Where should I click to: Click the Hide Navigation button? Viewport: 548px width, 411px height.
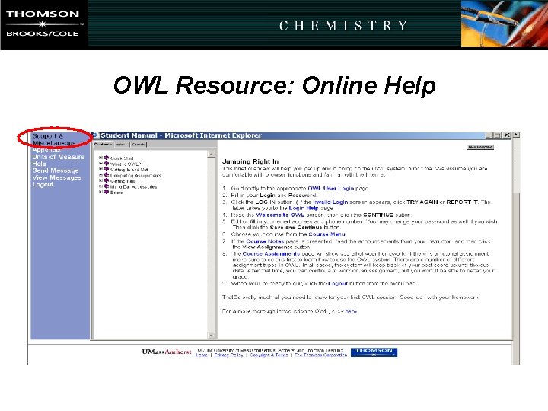coord(480,148)
